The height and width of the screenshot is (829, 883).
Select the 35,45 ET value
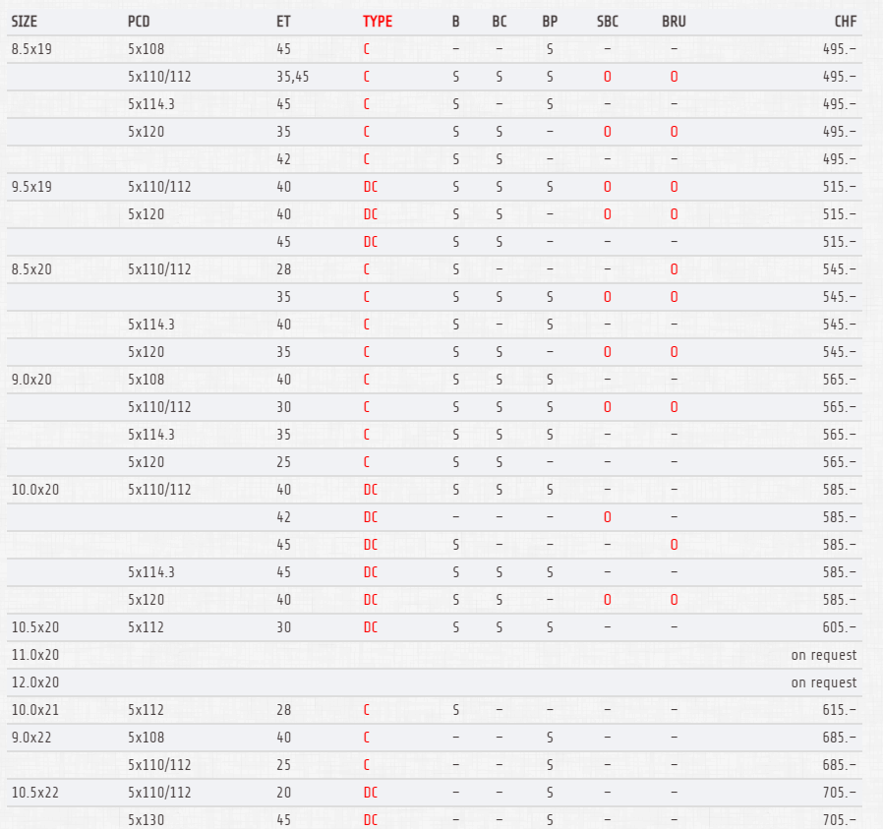pyautogui.click(x=293, y=77)
